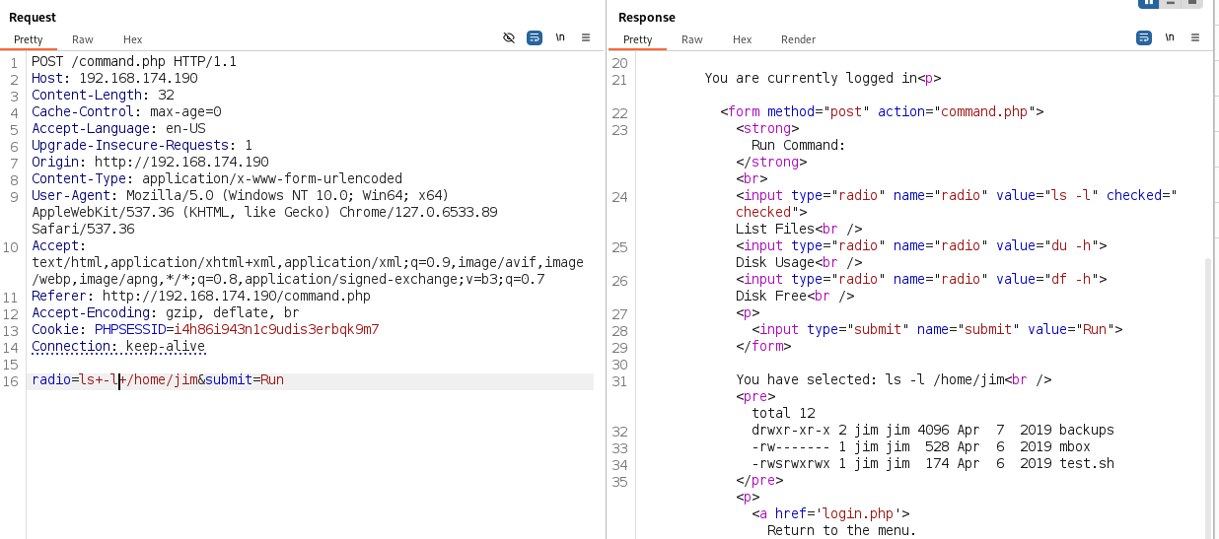Click the 'Connection: keep-alive' header

(118, 346)
